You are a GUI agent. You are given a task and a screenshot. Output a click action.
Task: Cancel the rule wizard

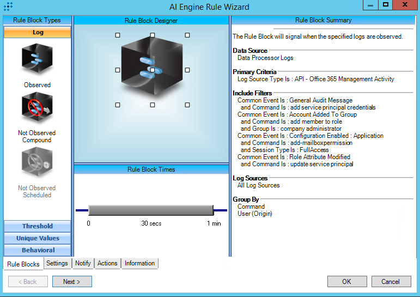391,282
